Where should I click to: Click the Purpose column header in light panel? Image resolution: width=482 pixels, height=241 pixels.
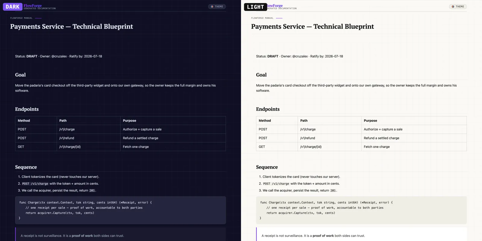pos(414,120)
